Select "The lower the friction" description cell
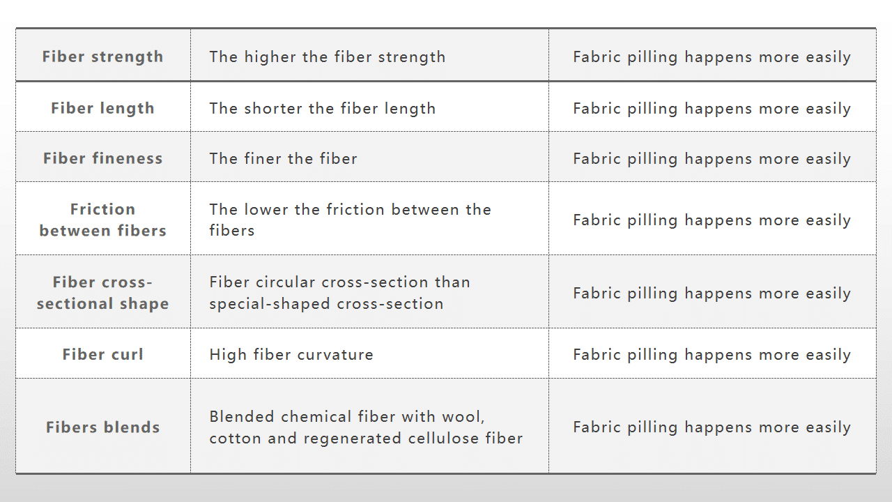This screenshot has width=892, height=502. point(350,220)
